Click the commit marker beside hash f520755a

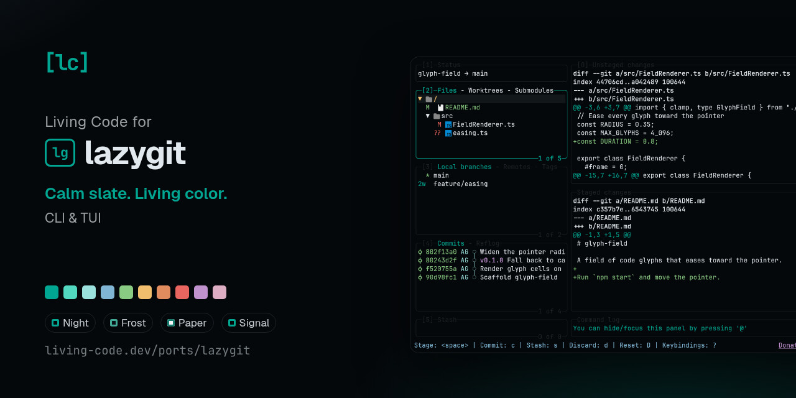[x=420, y=269]
